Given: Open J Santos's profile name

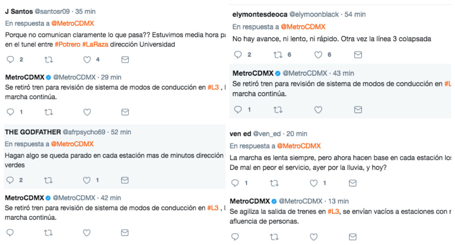Looking at the screenshot, I should (x=19, y=11).
